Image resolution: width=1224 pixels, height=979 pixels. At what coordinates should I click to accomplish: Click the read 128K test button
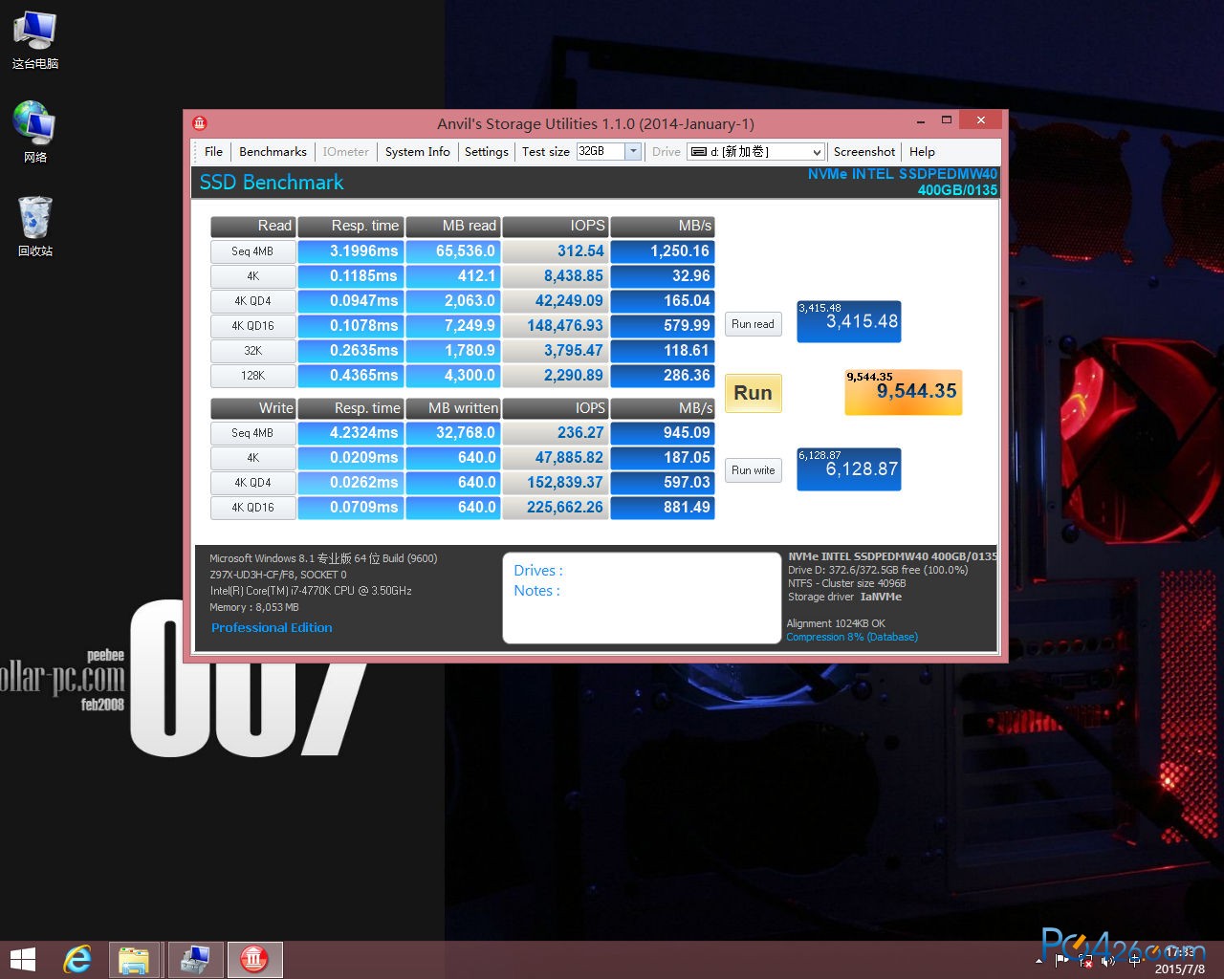click(x=252, y=376)
